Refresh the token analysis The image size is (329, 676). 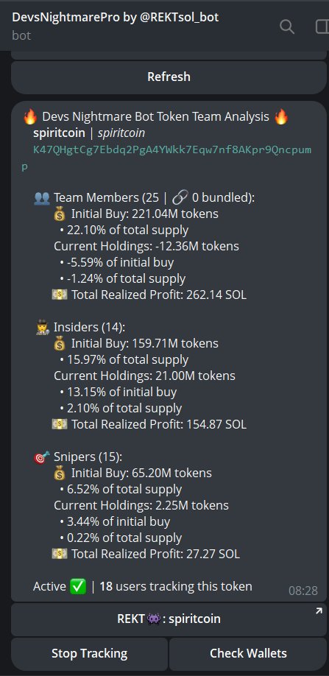(169, 77)
